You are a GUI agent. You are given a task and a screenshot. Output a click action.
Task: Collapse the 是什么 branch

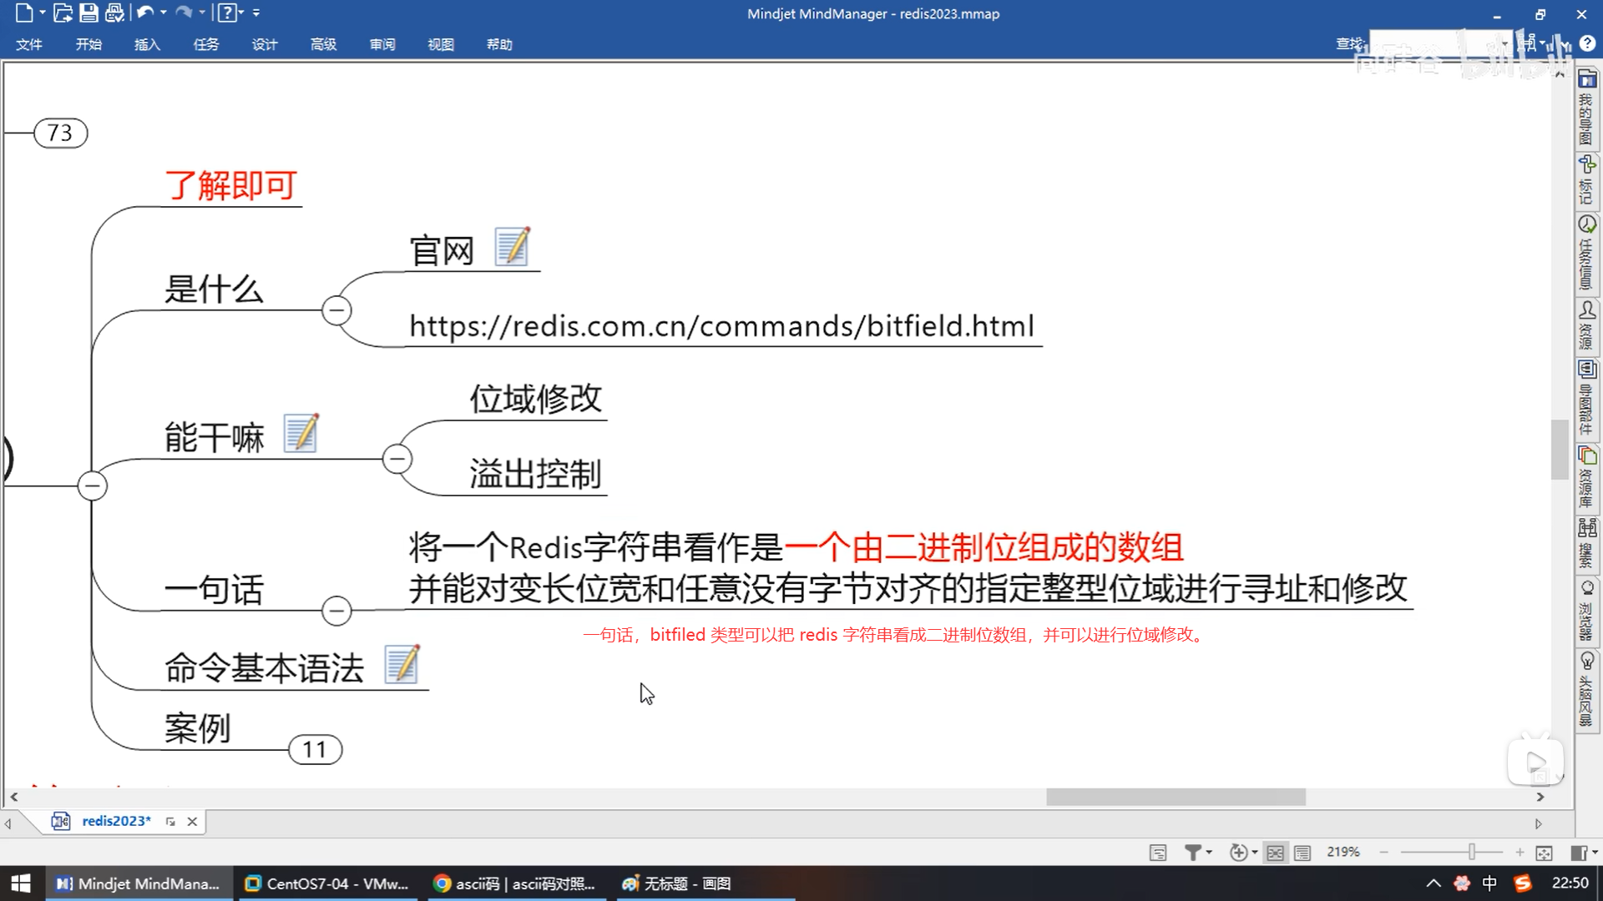tap(336, 310)
